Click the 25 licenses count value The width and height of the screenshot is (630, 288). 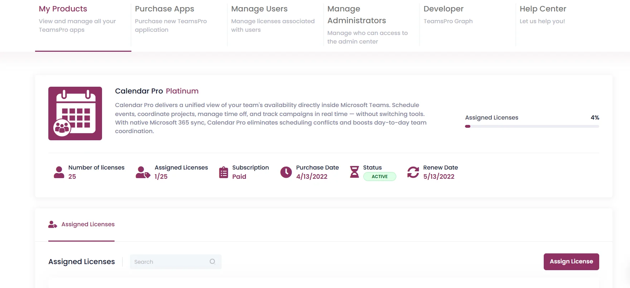click(x=72, y=177)
